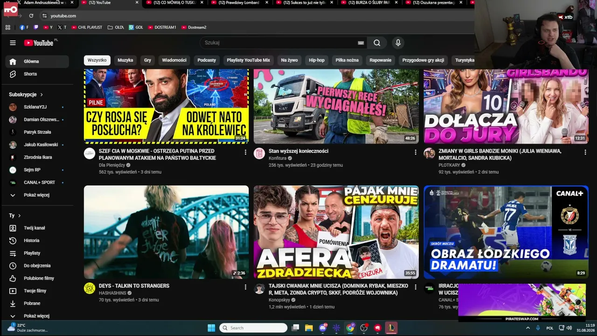597x336 pixels.
Task: View site information icon beside youtube.com
Action: click(44, 16)
